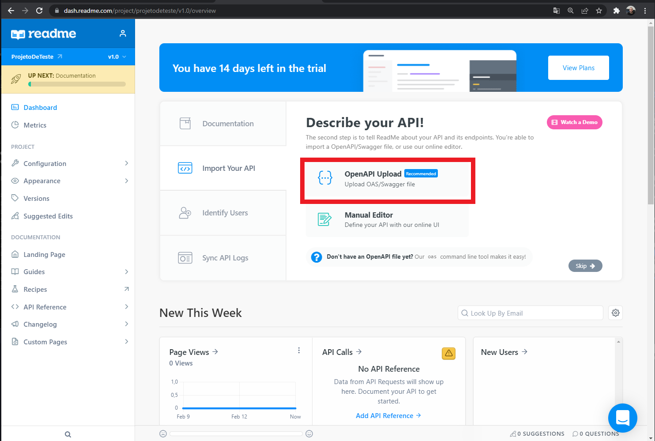
Task: Click Add API Reference link
Action: pyautogui.click(x=388, y=415)
